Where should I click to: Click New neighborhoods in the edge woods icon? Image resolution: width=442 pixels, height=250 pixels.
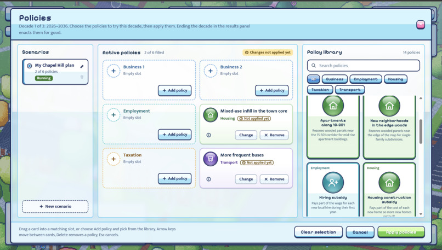point(389,106)
